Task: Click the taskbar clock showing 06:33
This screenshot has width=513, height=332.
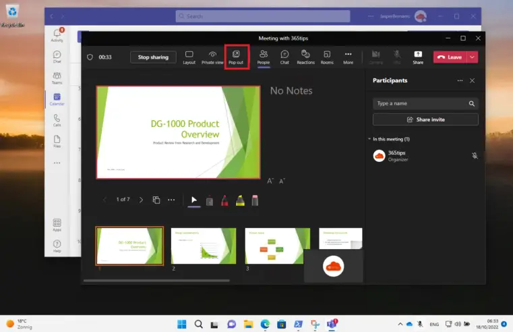Action: tap(487, 324)
